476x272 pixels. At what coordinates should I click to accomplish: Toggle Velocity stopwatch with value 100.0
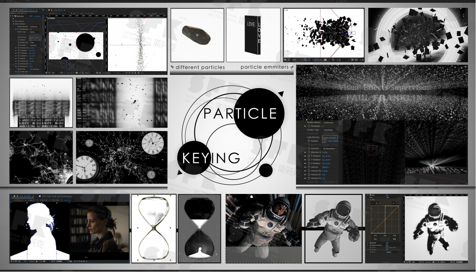tap(18, 58)
